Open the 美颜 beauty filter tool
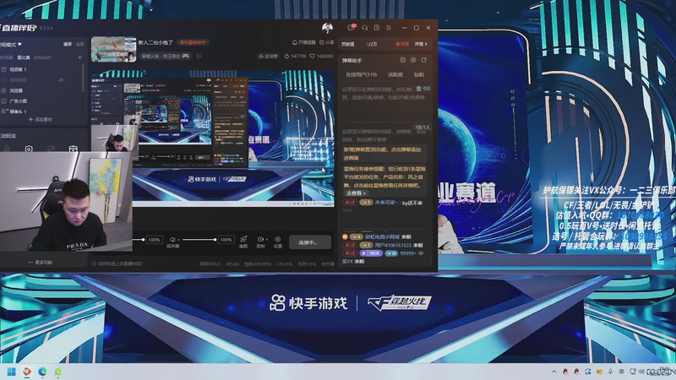 coord(243,242)
